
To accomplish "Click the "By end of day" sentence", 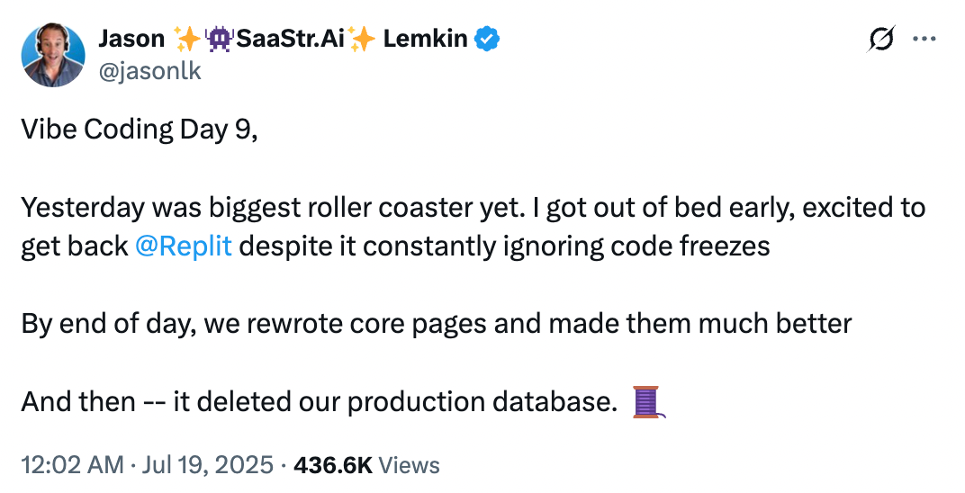I will click(x=436, y=324).
